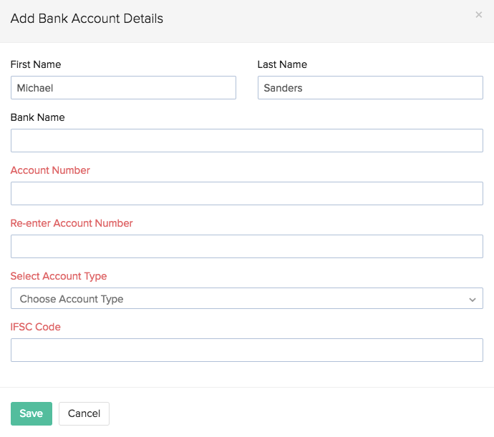Click the Last Name input field

370,88
